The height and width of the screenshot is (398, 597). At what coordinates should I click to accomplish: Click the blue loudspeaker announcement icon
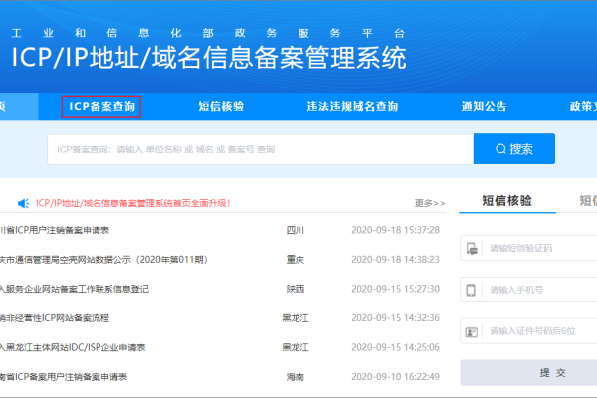pyautogui.click(x=24, y=203)
